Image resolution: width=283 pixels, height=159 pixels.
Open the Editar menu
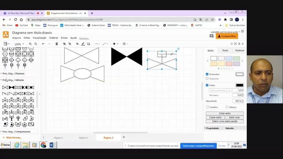click(27, 38)
